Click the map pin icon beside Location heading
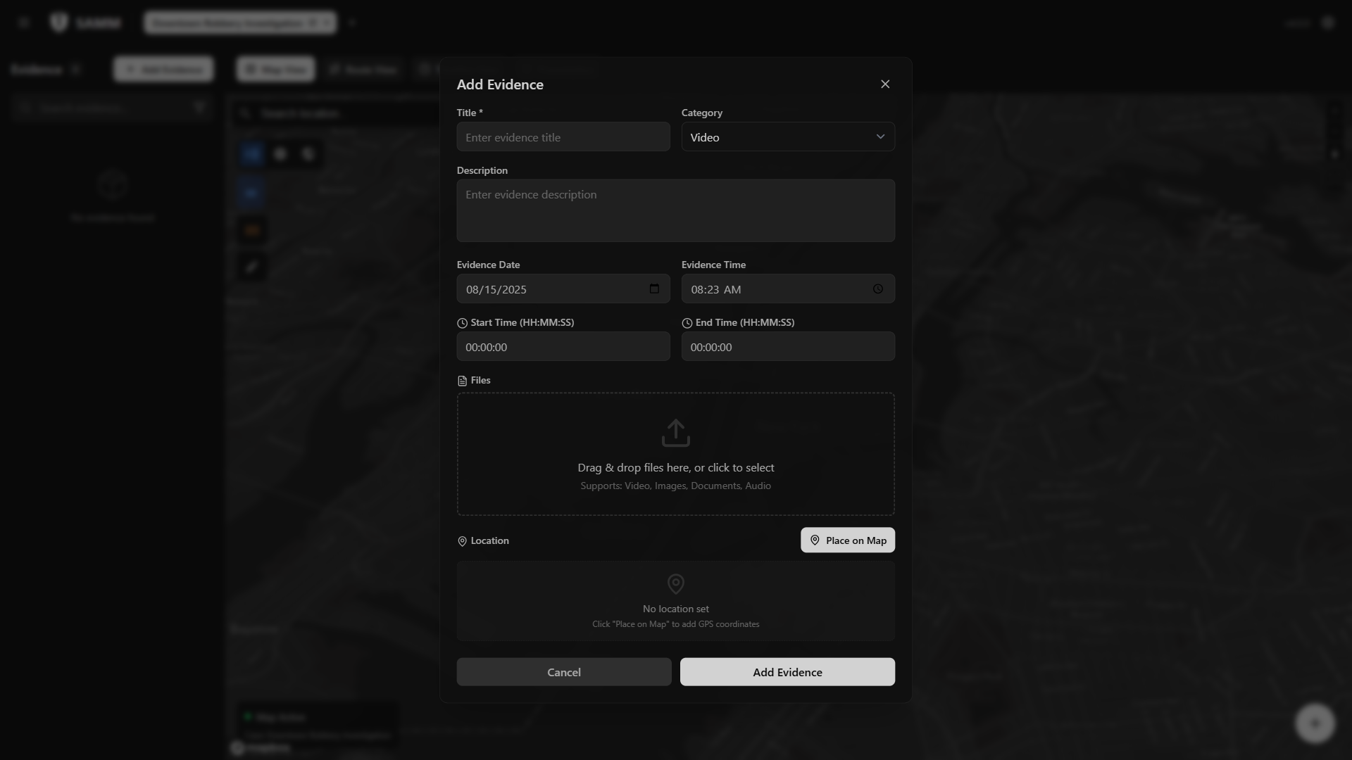This screenshot has height=760, width=1352. pyautogui.click(x=462, y=541)
